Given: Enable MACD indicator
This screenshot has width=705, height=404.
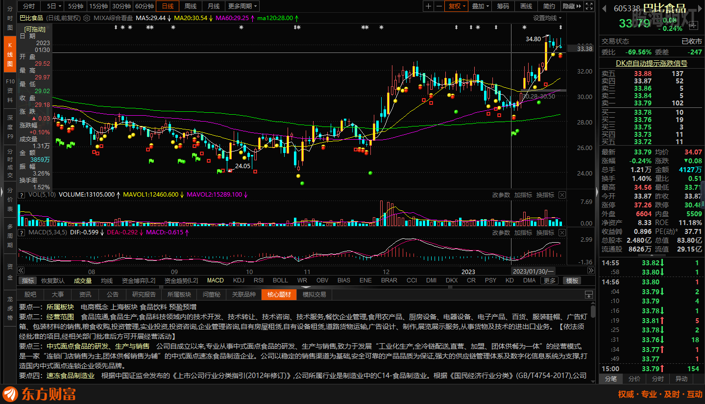Looking at the screenshot, I should pos(215,280).
